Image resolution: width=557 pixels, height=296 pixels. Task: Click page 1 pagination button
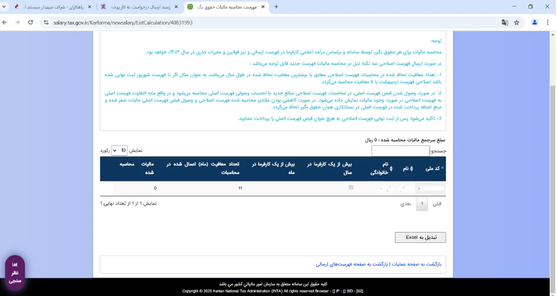point(422,204)
